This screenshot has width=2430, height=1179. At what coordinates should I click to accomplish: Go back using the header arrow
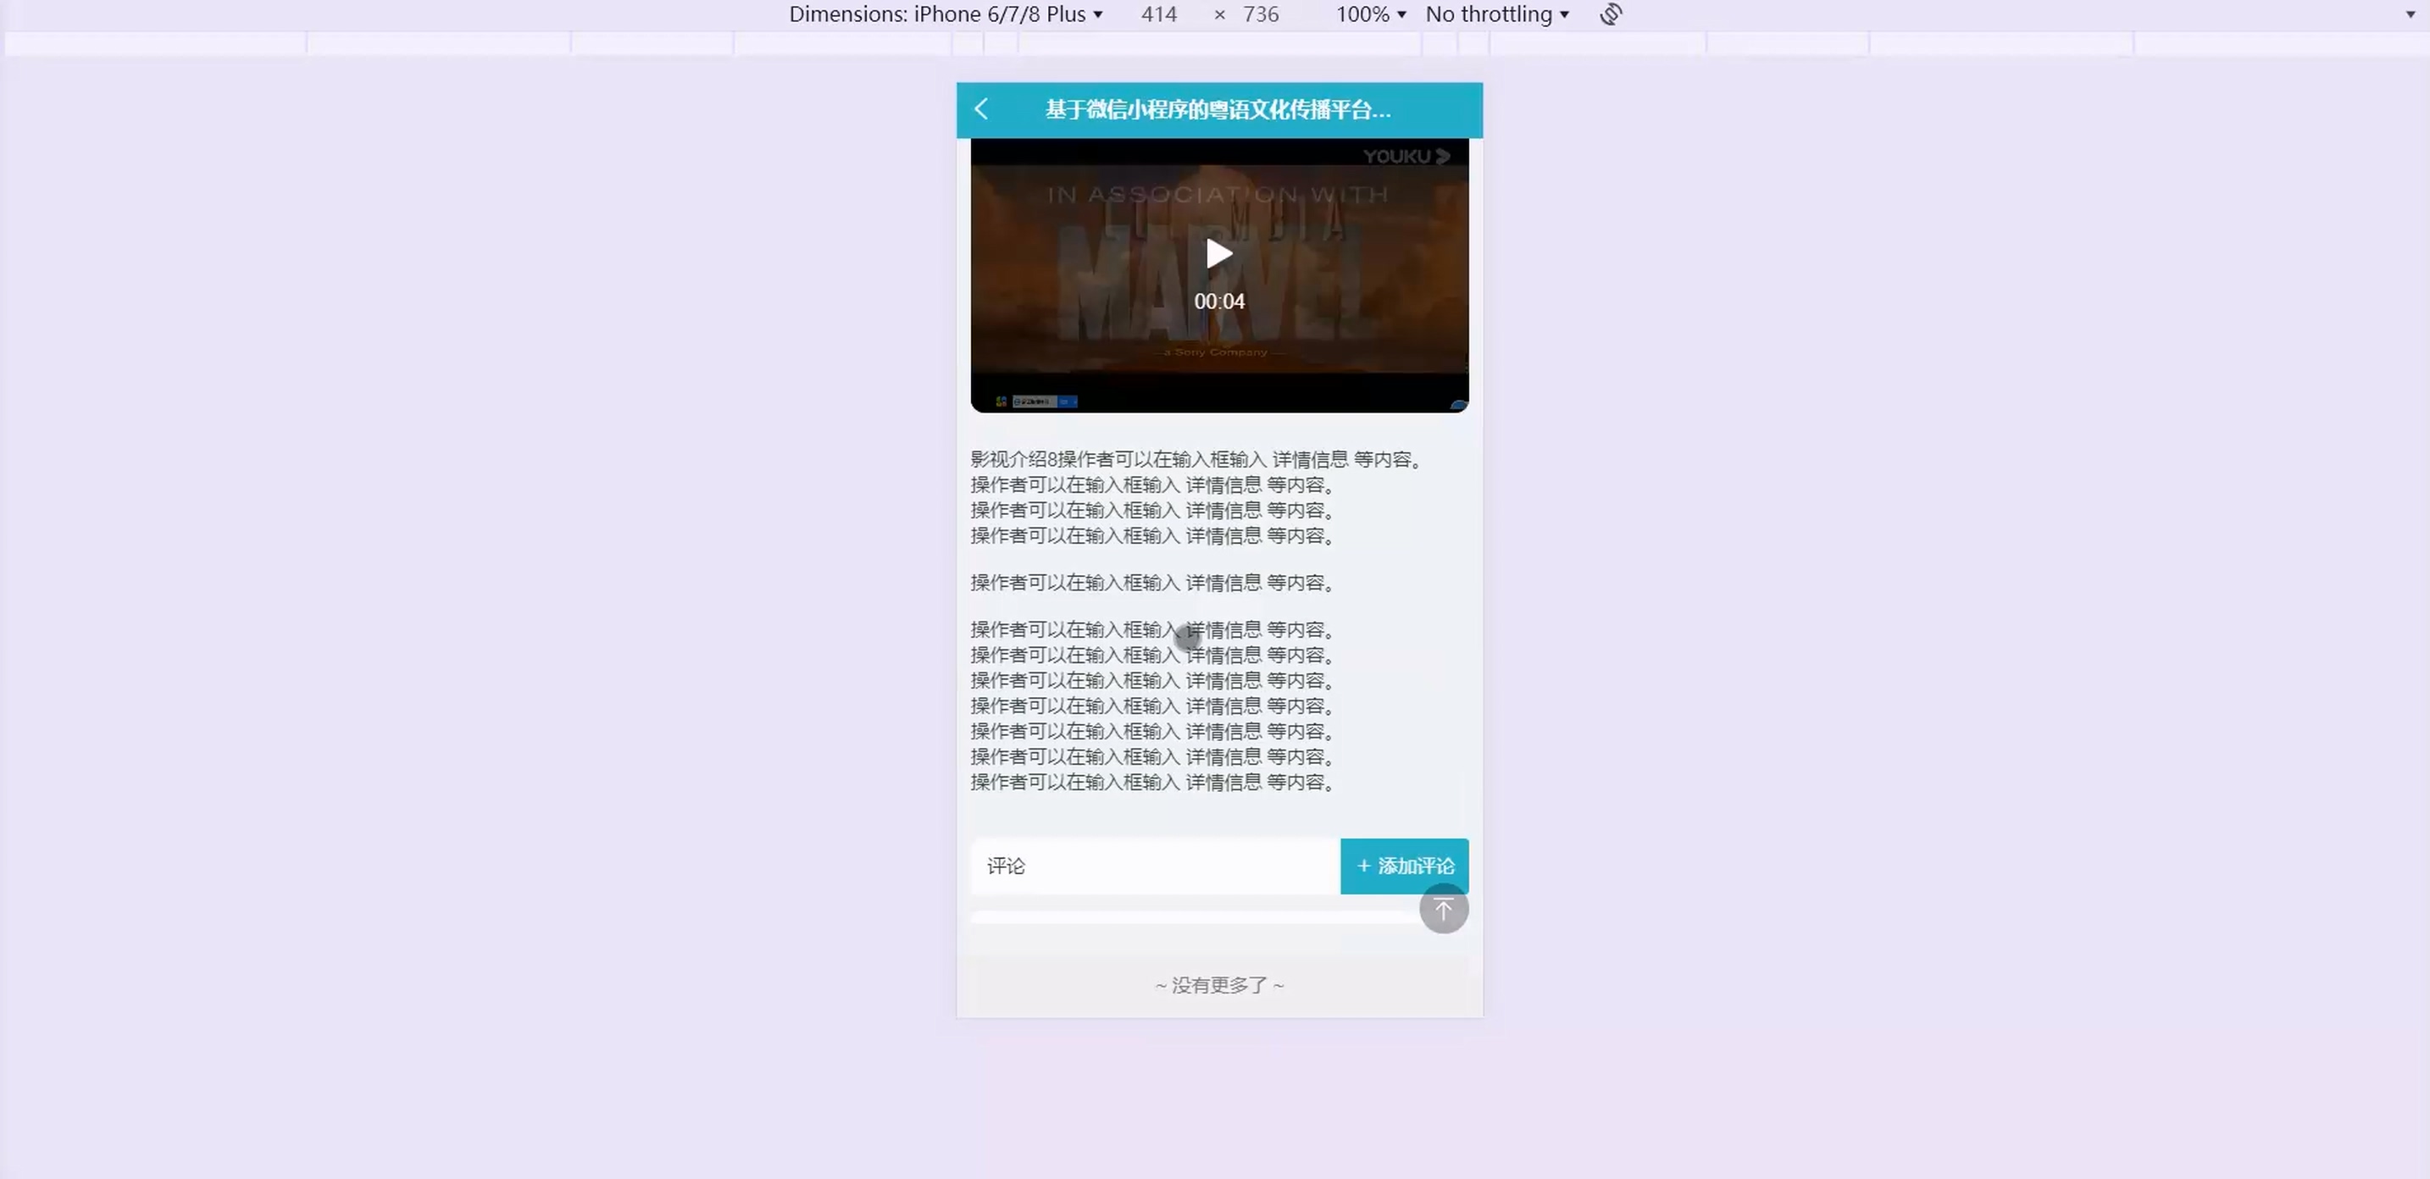981,109
